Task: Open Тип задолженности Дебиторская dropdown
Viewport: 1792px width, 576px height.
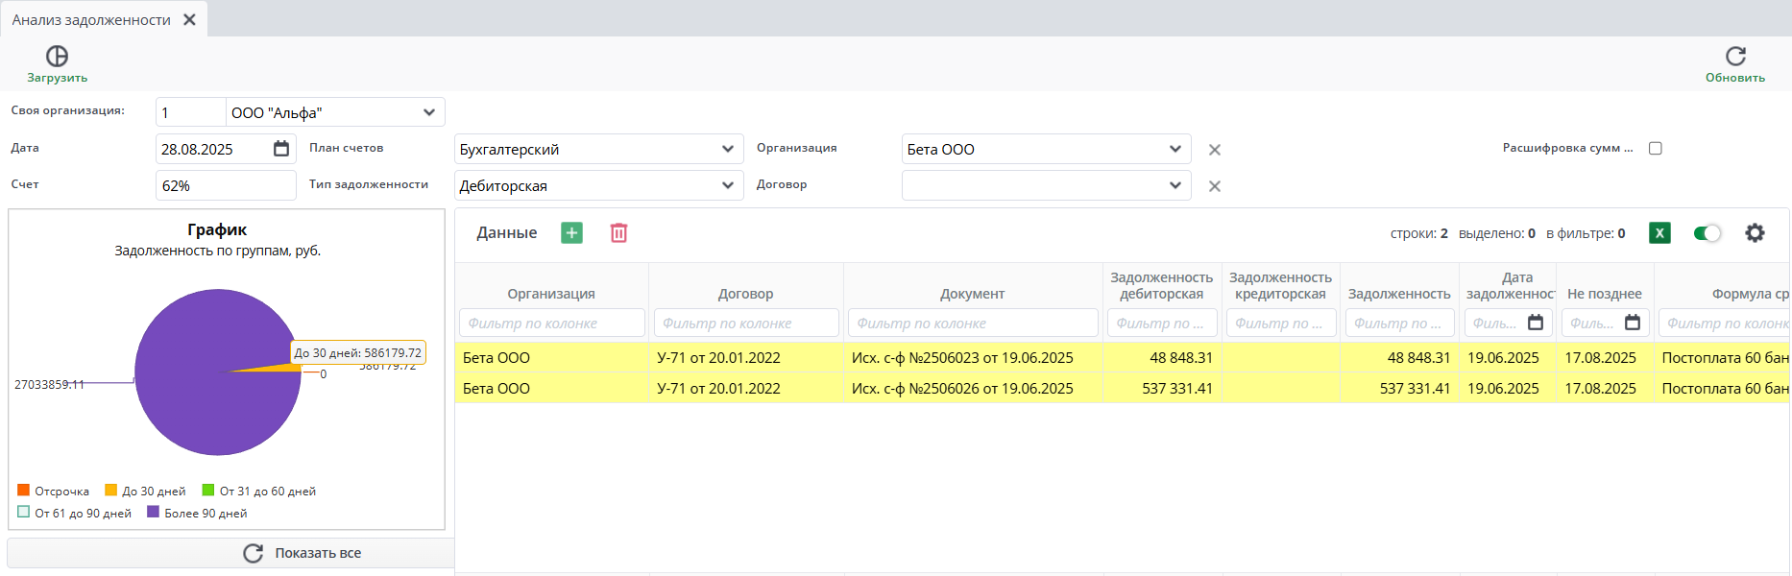Action: click(x=727, y=185)
